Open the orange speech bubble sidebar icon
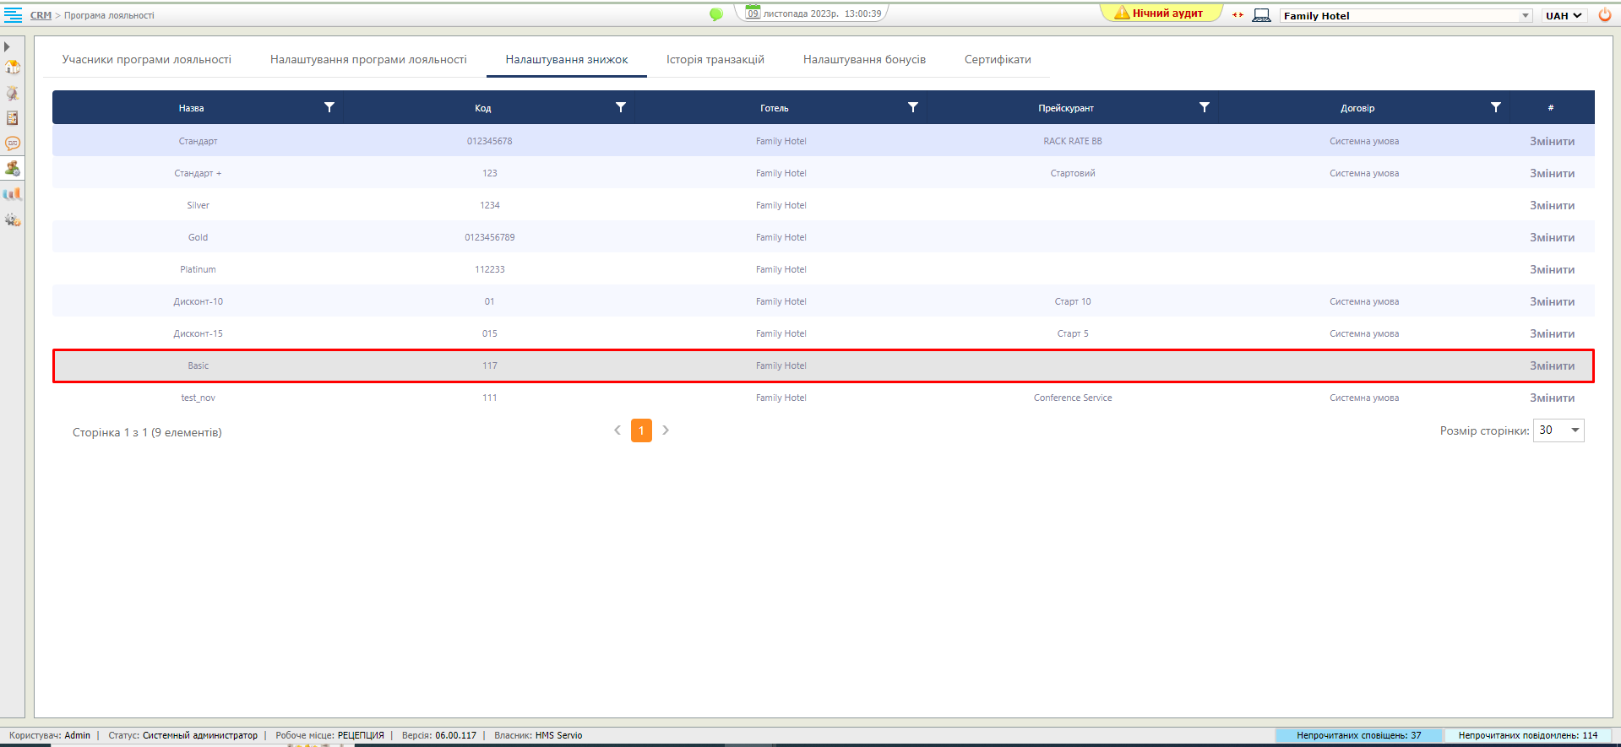Image resolution: width=1621 pixels, height=747 pixels. pos(13,143)
